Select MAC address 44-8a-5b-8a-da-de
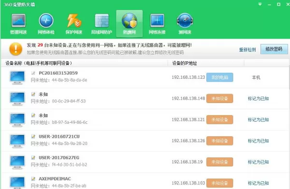The height and width of the screenshot is (189, 290). 70,80
